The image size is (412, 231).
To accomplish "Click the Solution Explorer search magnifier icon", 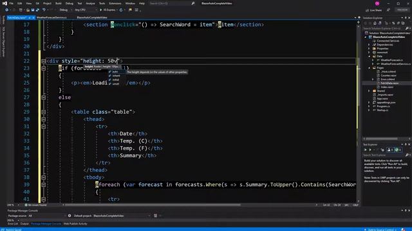I will click(407, 28).
